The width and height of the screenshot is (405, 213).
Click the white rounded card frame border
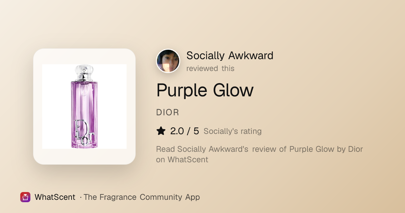37,106
